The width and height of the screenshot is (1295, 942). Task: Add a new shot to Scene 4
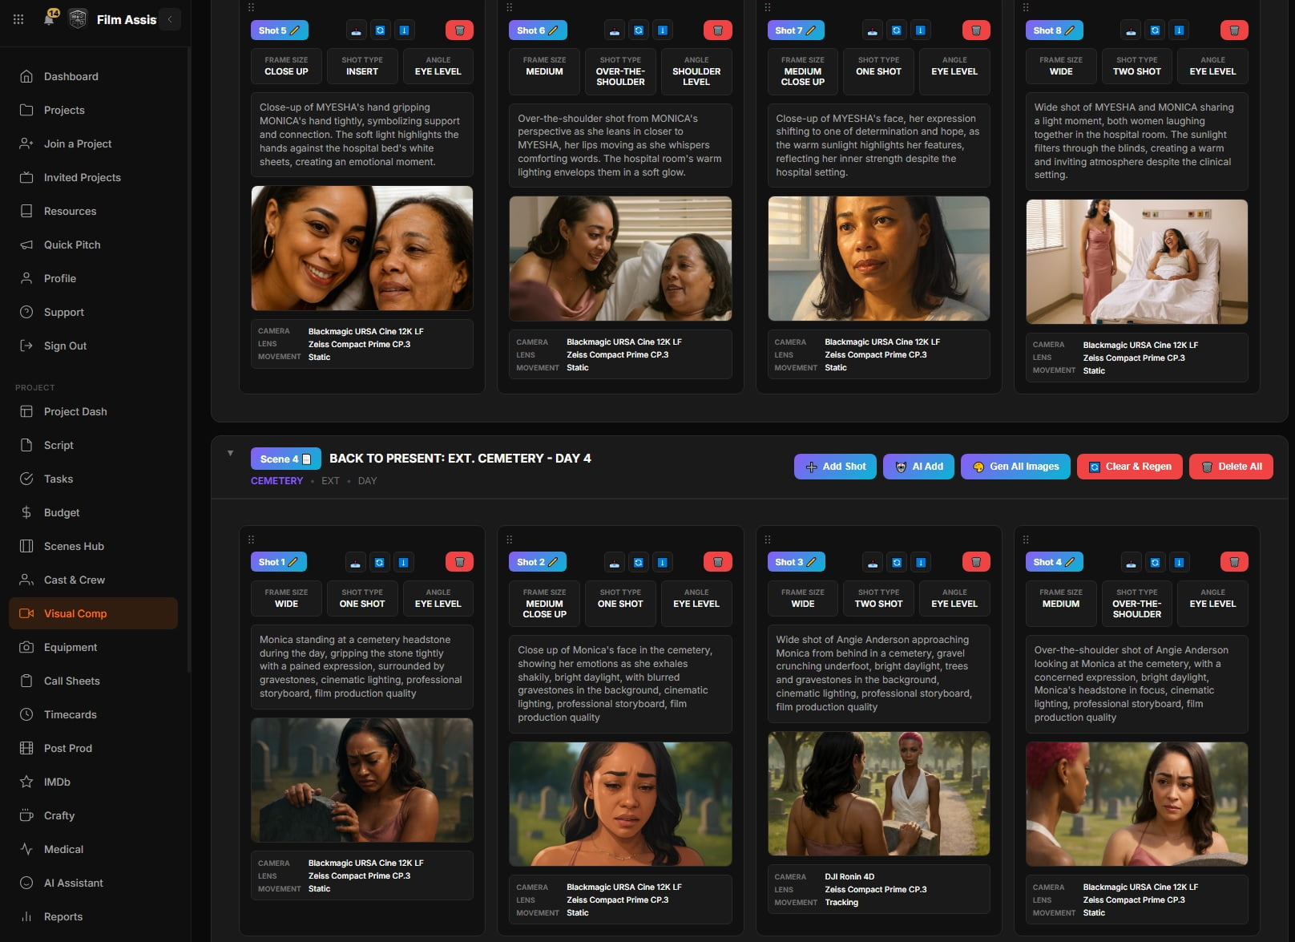point(836,467)
